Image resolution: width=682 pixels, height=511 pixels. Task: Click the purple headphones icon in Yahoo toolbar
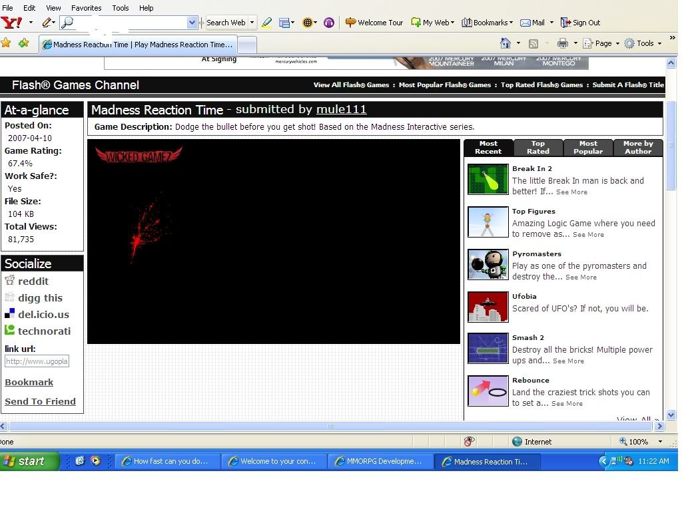pyautogui.click(x=328, y=23)
